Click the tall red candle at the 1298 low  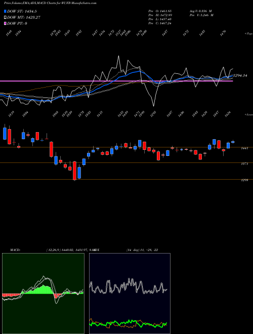tap(74, 171)
